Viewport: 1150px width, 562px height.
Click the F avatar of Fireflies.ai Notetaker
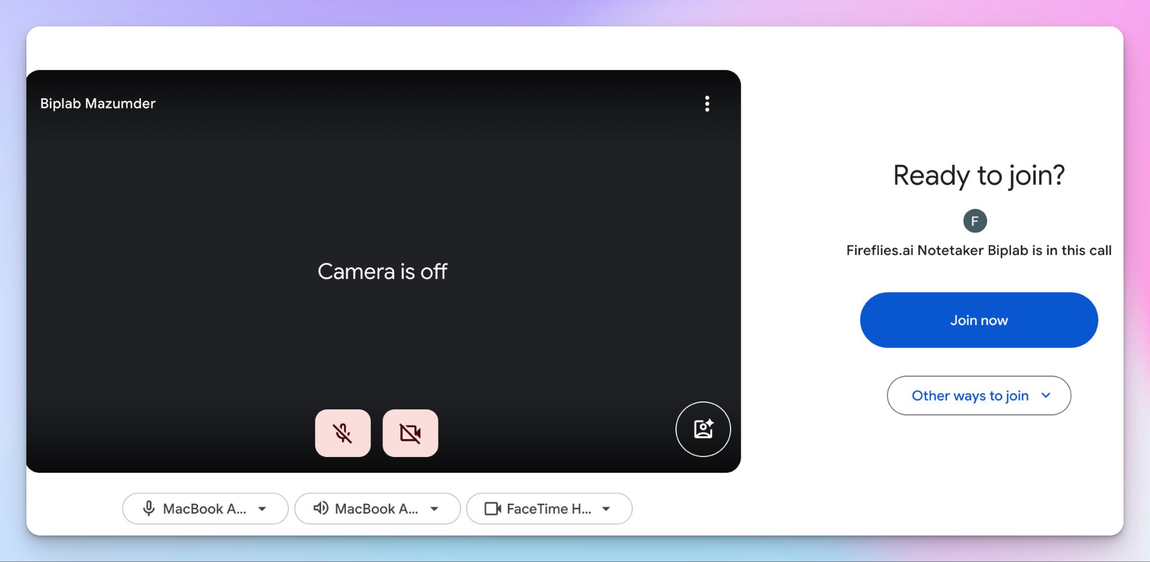click(x=975, y=221)
